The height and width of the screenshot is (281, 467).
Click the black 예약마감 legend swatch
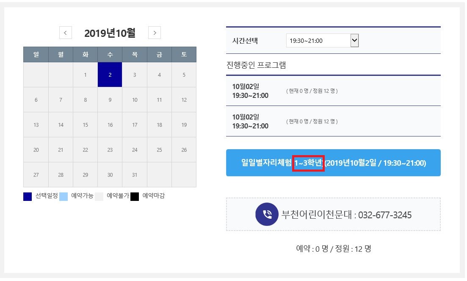coord(135,196)
